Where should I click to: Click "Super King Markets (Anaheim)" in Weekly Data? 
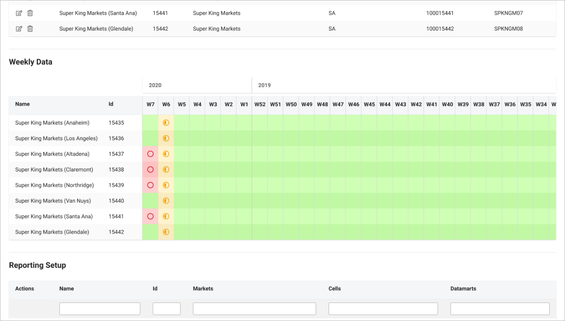point(52,123)
